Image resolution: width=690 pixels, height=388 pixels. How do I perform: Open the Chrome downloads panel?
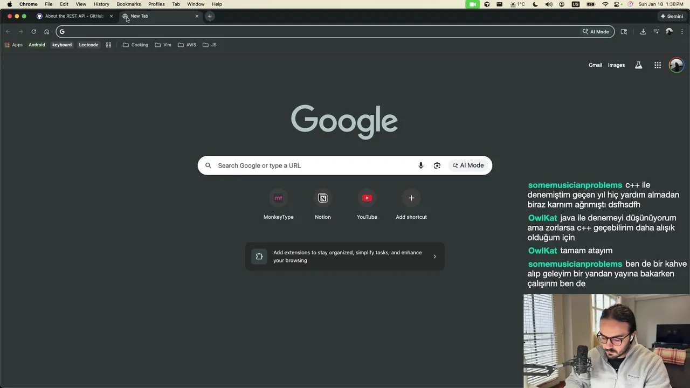pos(643,32)
